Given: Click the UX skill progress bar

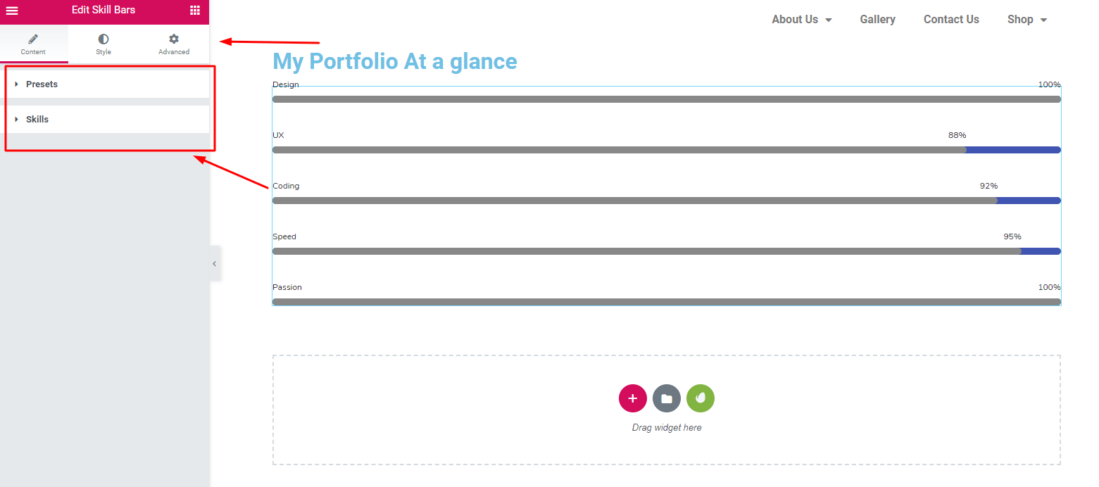Looking at the screenshot, I should 666,150.
